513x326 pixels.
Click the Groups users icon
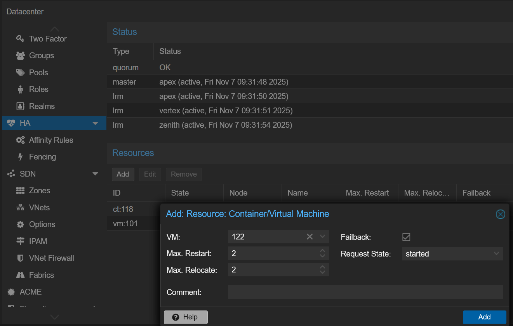tap(20, 55)
